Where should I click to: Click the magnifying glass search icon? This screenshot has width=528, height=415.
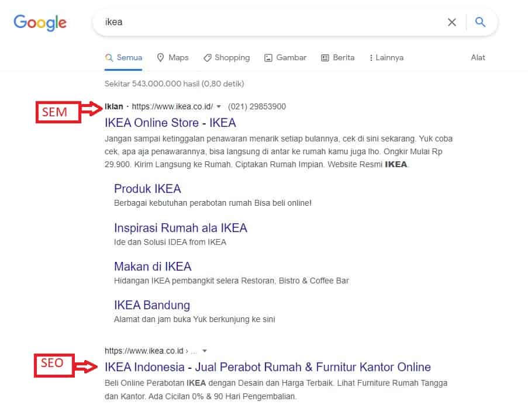480,22
